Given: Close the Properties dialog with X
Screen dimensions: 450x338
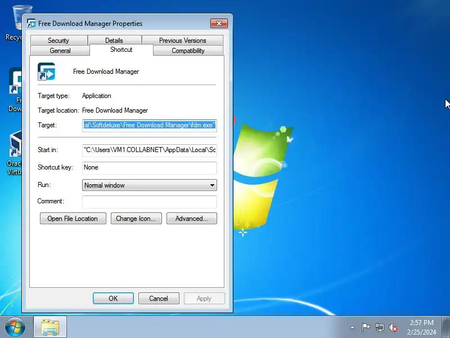Looking at the screenshot, I should (x=219, y=23).
